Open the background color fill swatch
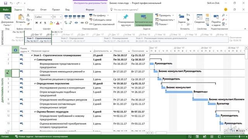The width and height of the screenshot is (248, 139). coord(51,23)
